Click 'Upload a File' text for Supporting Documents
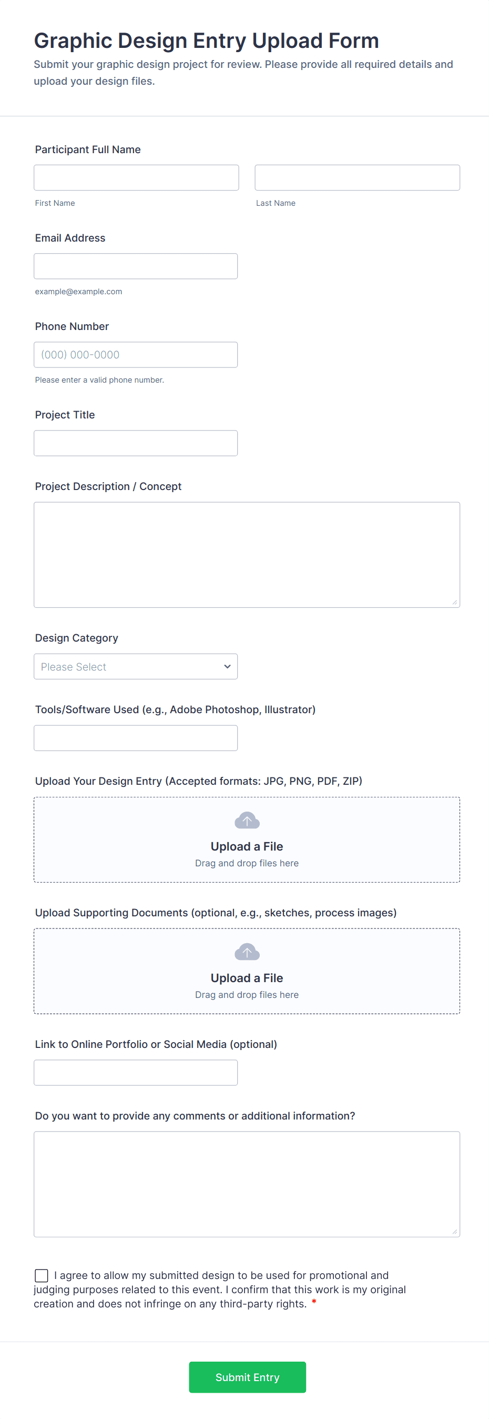This screenshot has height=1419, width=489. coord(247,978)
